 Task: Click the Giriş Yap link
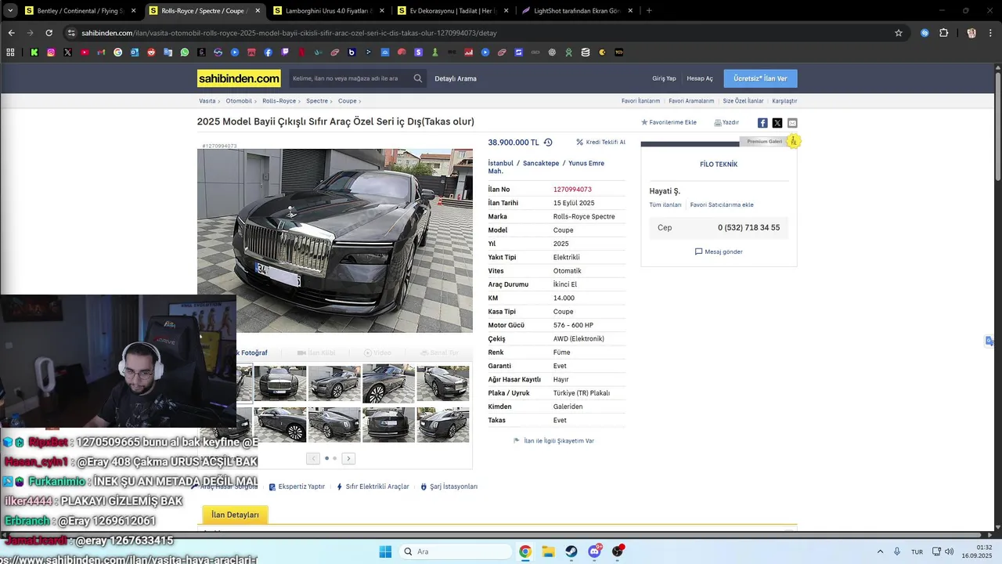point(664,78)
